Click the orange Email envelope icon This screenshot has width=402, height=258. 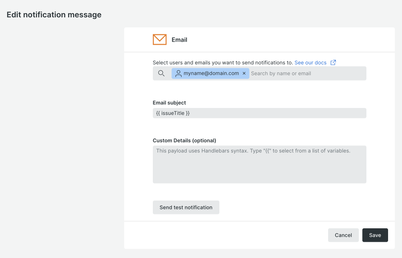pyautogui.click(x=159, y=40)
